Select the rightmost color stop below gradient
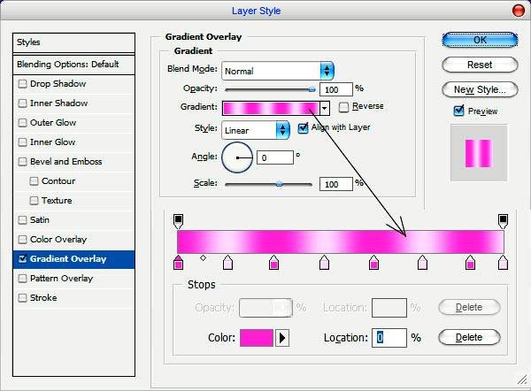This screenshot has width=531, height=391. 503,262
